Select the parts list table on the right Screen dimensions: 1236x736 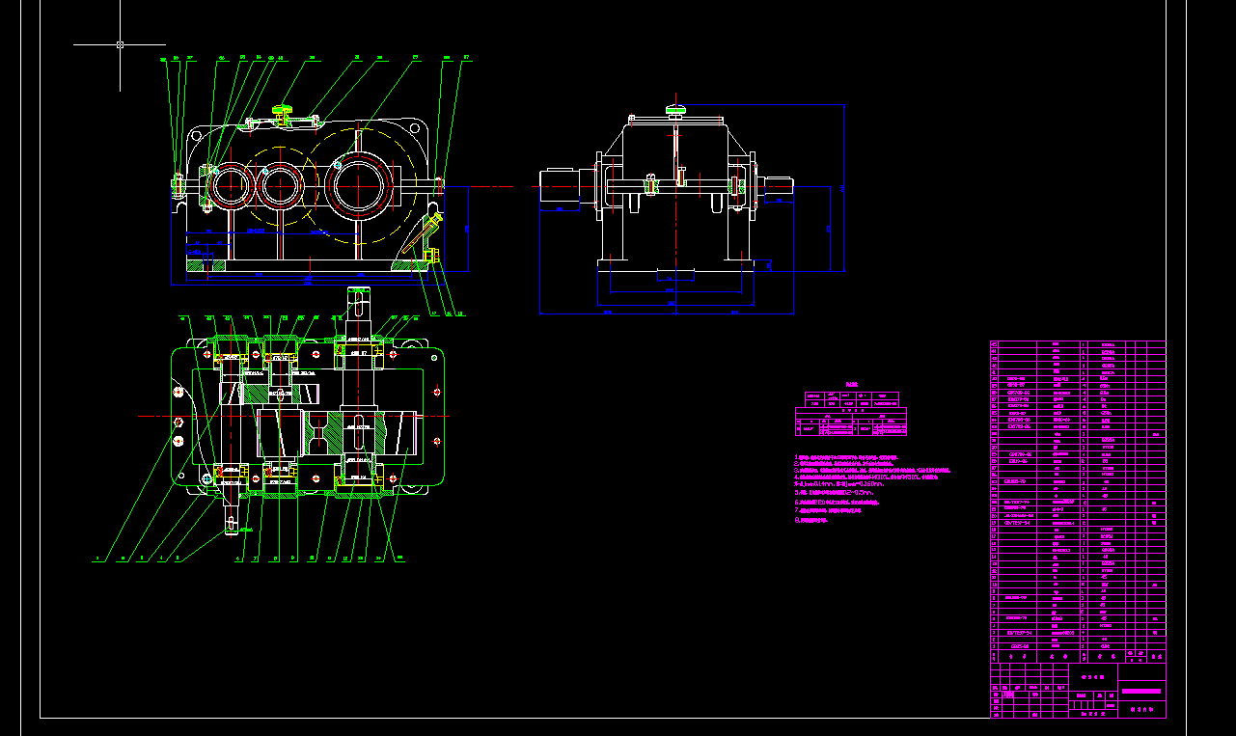1078,501
